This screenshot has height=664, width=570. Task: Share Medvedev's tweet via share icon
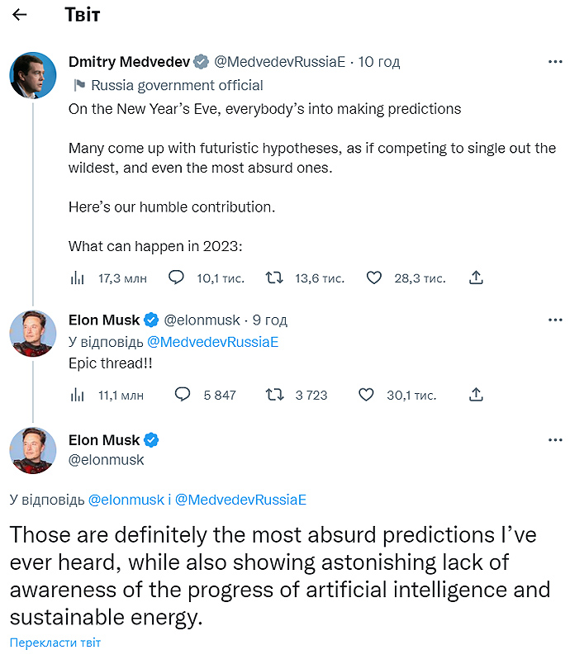point(476,278)
